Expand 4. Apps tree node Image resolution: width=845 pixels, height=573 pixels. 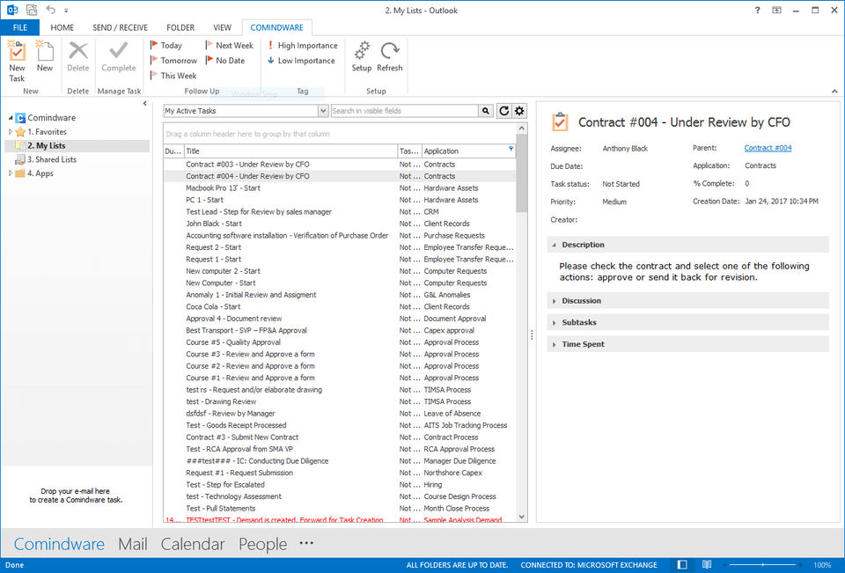tap(11, 173)
